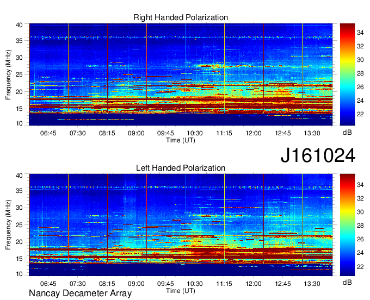Click the "06:45" time tick under the upper plot
This screenshot has height=300, width=370.
tap(48, 133)
